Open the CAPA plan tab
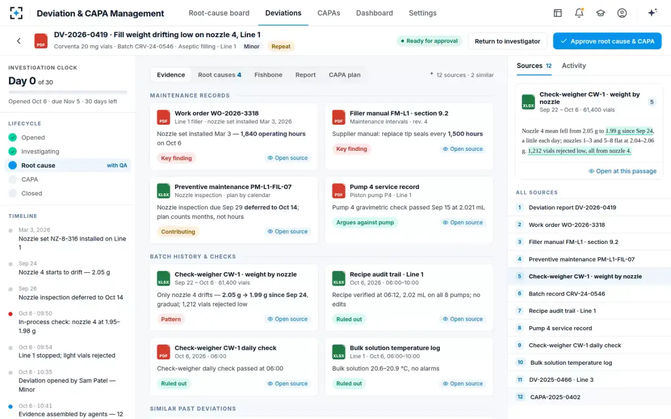 pyautogui.click(x=344, y=75)
